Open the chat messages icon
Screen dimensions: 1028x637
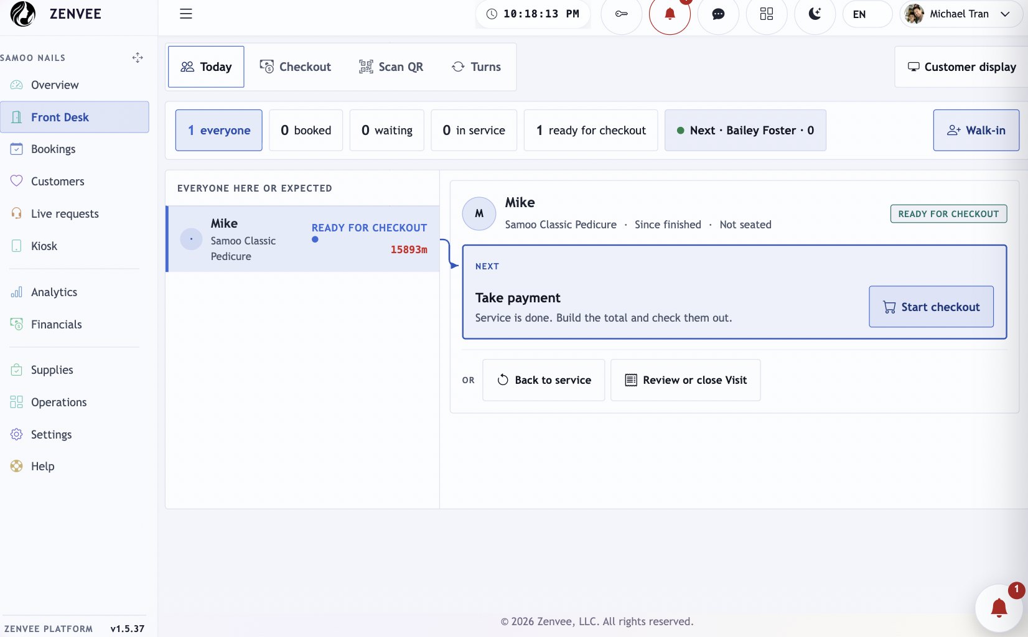(x=718, y=14)
